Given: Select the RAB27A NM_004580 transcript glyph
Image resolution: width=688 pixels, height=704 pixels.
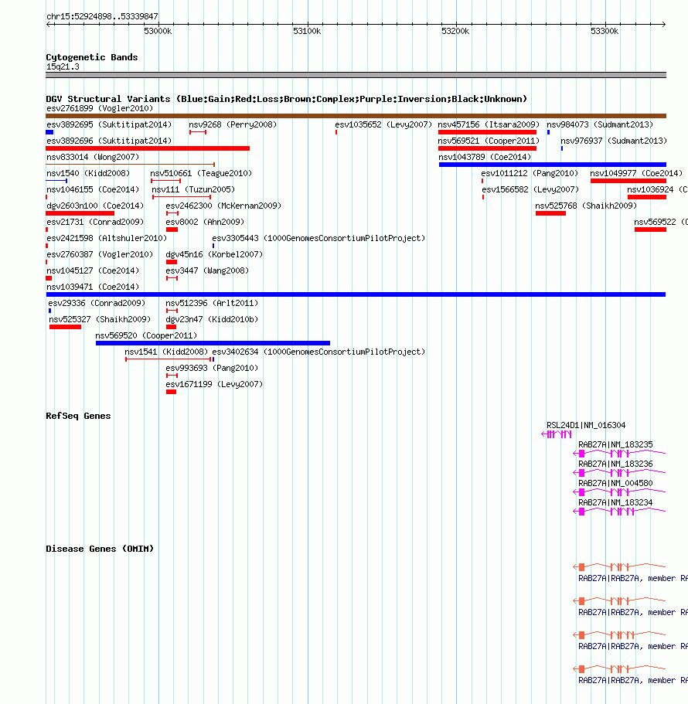Looking at the screenshot, I should (619, 492).
